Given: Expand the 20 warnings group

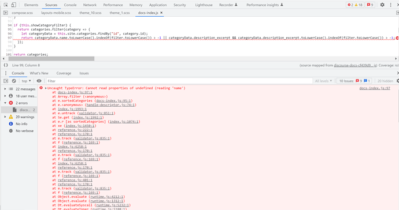Looking at the screenshot, I should pos(5,117).
